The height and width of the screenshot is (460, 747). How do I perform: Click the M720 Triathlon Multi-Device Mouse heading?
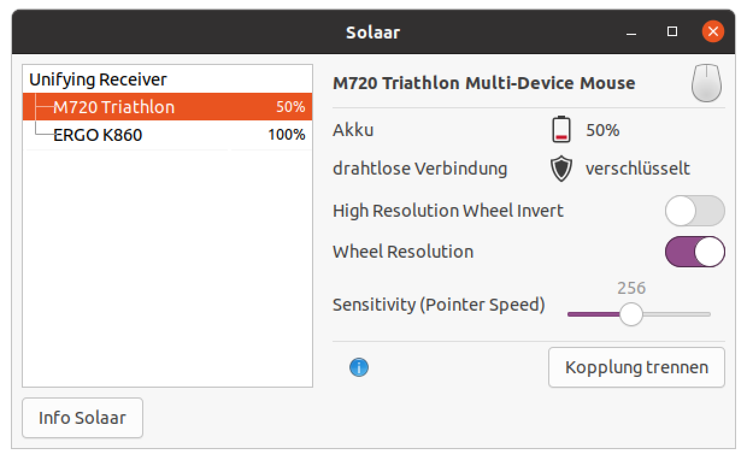(x=484, y=83)
